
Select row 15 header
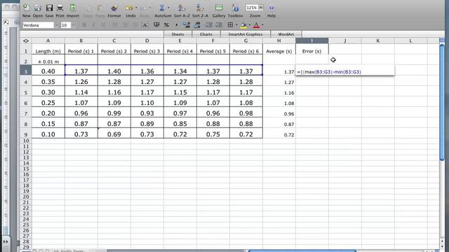point(26,169)
